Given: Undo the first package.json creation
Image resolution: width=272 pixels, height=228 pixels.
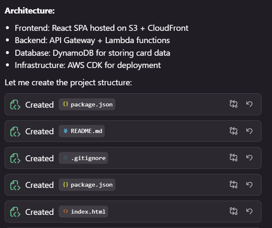Looking at the screenshot, I should 249,104.
